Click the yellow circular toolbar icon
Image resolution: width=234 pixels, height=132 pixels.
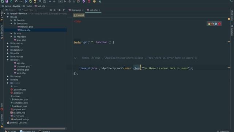coord(94,1)
